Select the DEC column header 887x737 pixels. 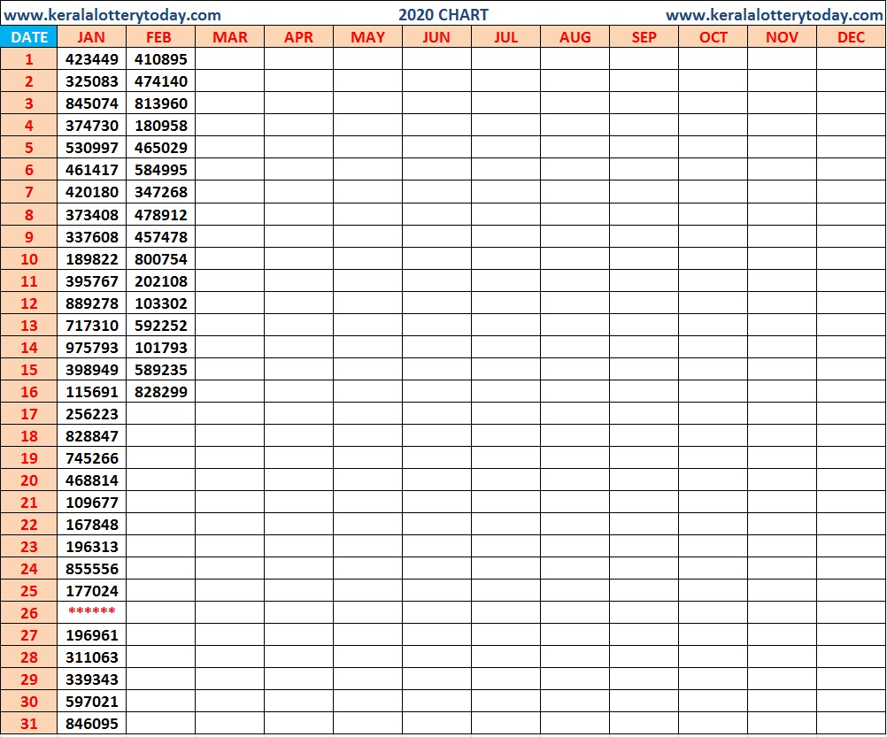851,37
